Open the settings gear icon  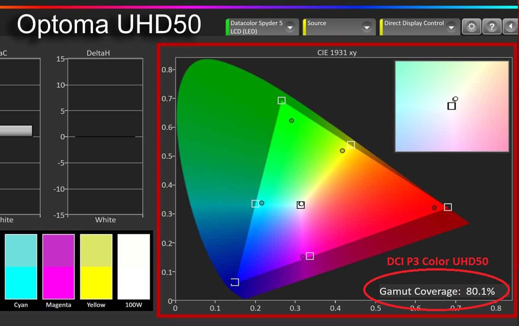pos(471,27)
